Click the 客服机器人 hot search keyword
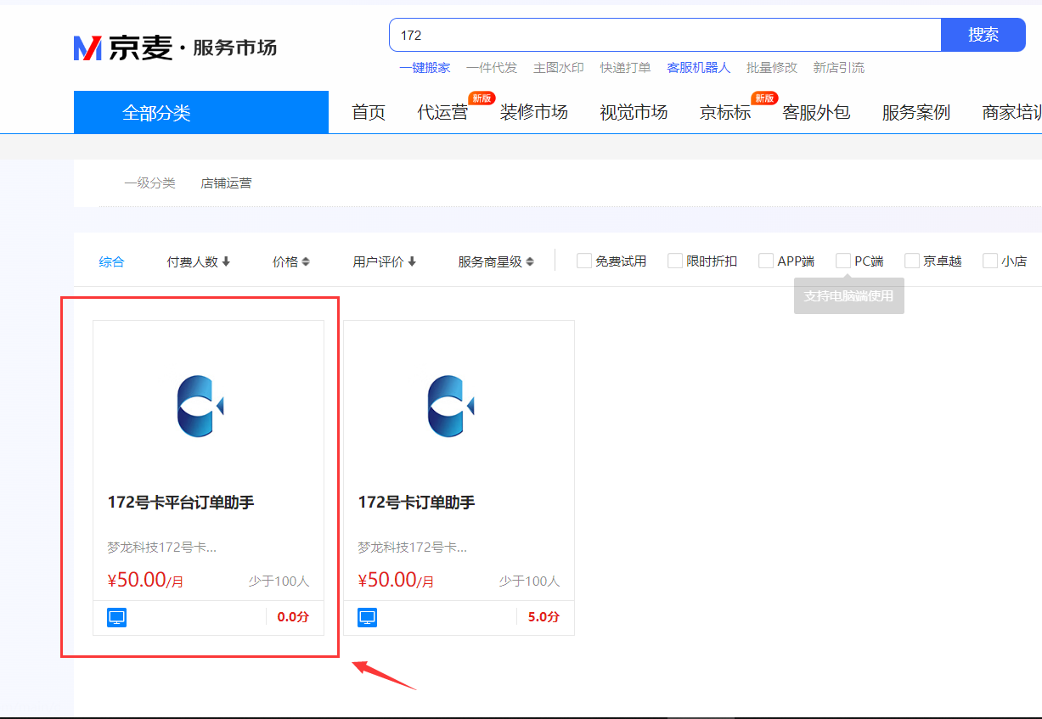Screen dimensions: 1042x719 [698, 67]
